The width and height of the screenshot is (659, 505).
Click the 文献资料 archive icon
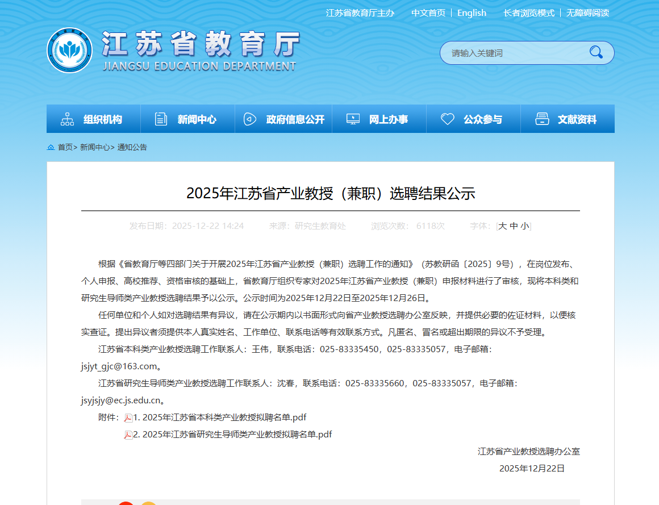click(542, 119)
